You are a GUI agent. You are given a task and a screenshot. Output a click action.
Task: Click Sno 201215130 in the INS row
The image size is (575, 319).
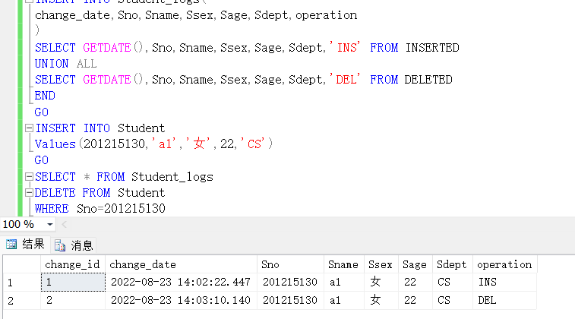[290, 282]
